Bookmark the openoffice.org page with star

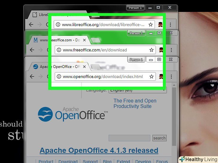coord(152,76)
